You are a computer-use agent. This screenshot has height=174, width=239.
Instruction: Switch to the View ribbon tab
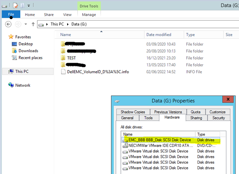67,15
